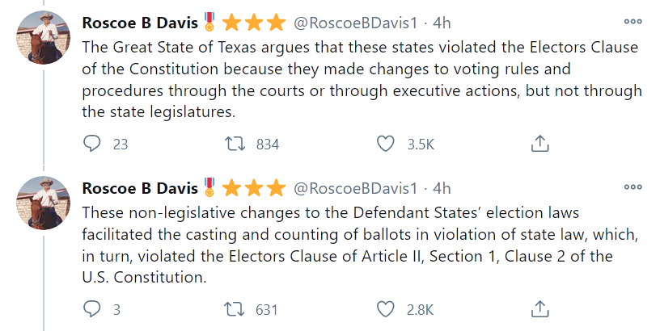
Task: Click Roscoe B Davis name on second tweet
Action: pyautogui.click(x=140, y=188)
